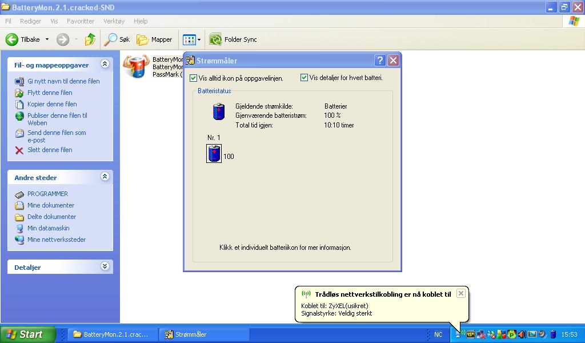Open the Tilbake history dropdown arrow

47,39
